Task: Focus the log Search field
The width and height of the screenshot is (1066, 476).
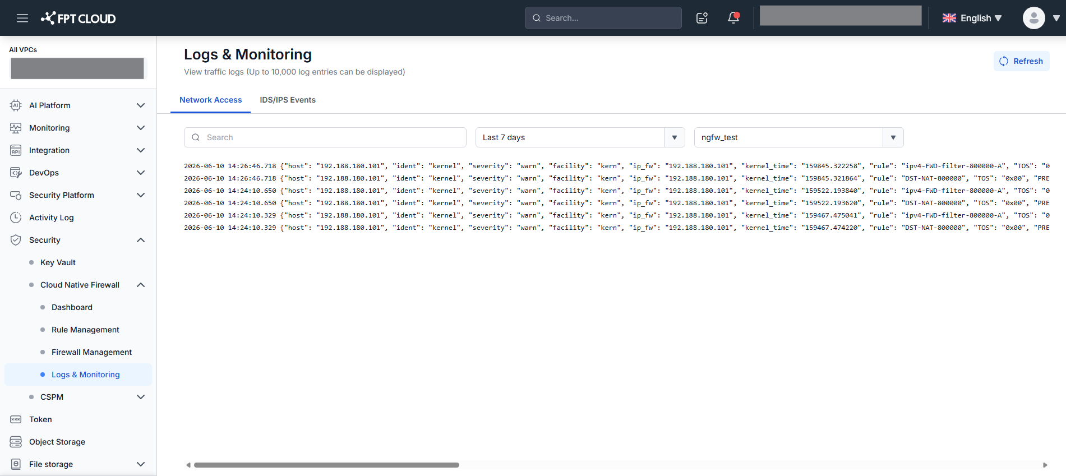Action: (x=325, y=137)
